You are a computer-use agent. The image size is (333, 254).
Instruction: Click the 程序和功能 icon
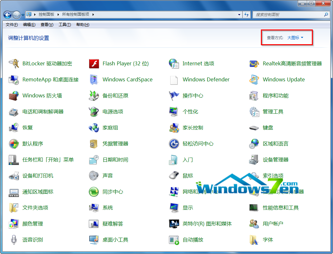[x=254, y=96]
